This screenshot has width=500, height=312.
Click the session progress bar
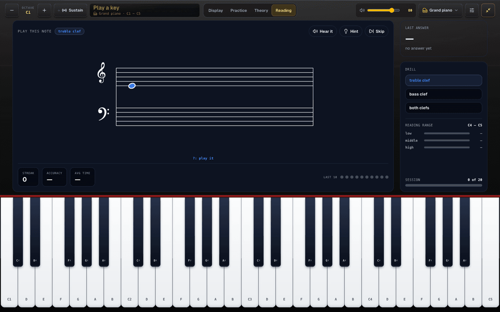click(x=443, y=185)
